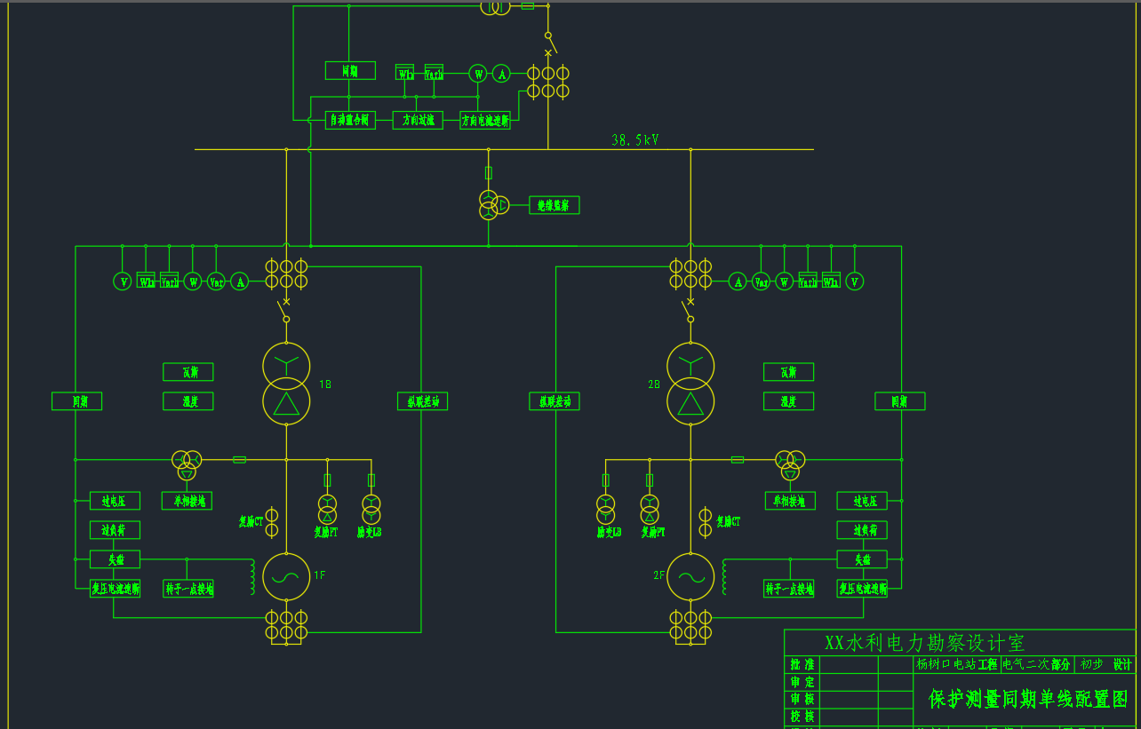The width and height of the screenshot is (1141, 729).
Task: Click the 38.5kV bus label
Action: (x=634, y=140)
